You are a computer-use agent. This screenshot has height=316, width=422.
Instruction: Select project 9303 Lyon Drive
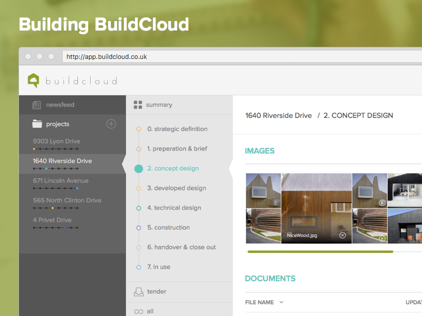56,141
